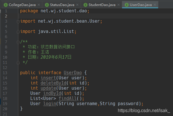The width and height of the screenshot is (173, 116).
Task: Click the '2019年6月17日' date in comment
Action: click(56, 57)
